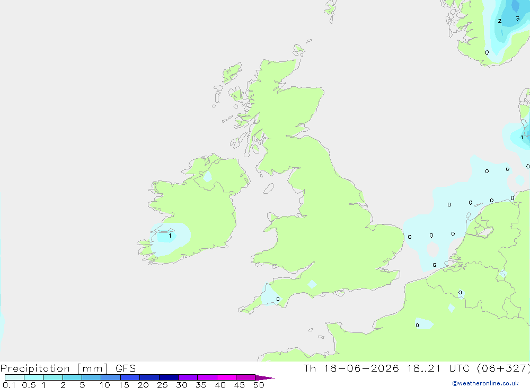Click the '30' legend scale label
Image resolution: width=530 pixels, height=388 pixels.
pyautogui.click(x=181, y=385)
